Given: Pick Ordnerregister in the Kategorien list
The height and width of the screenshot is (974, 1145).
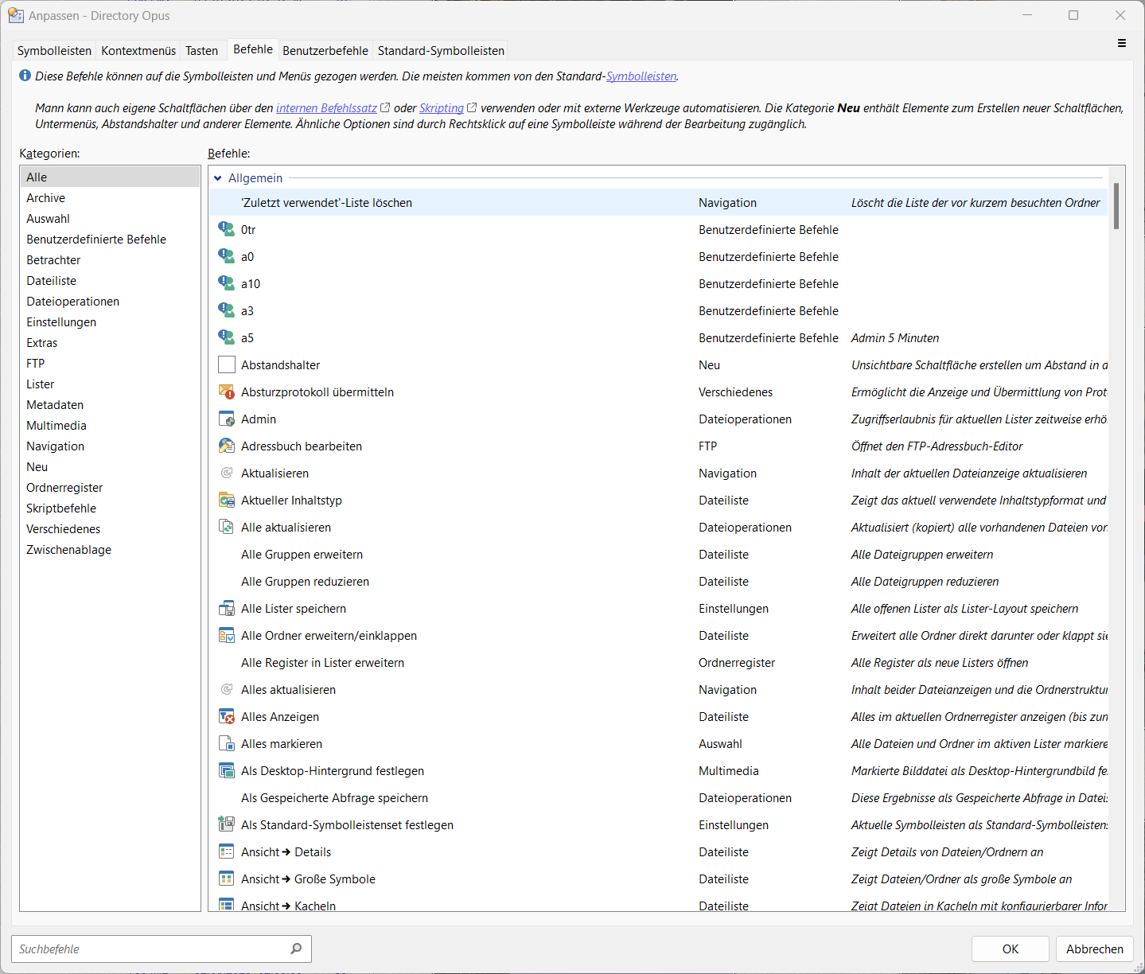Looking at the screenshot, I should click(110, 487).
